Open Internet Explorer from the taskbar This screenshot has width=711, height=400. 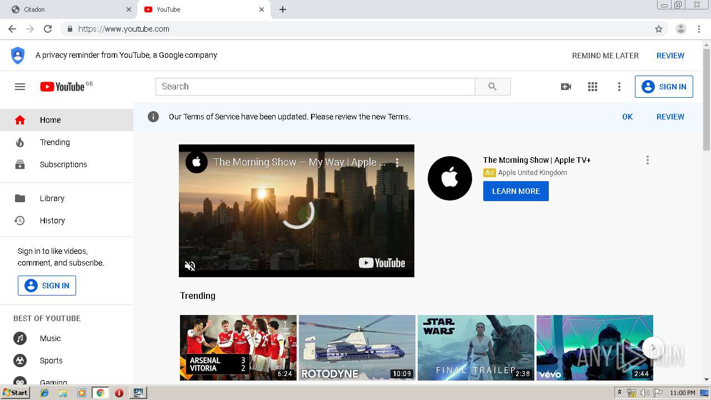point(44,393)
